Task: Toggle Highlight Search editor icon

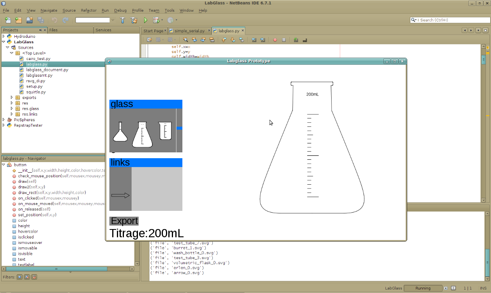Action: 212,40
